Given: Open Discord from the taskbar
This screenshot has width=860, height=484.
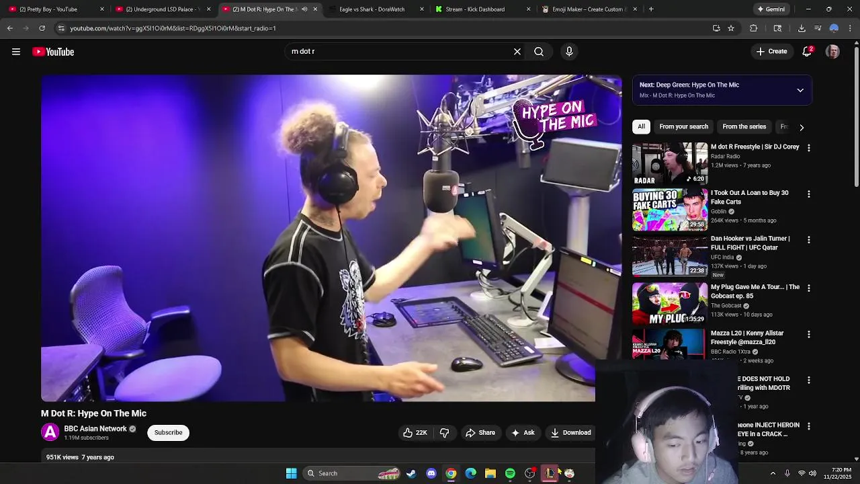Looking at the screenshot, I should pyautogui.click(x=431, y=473).
